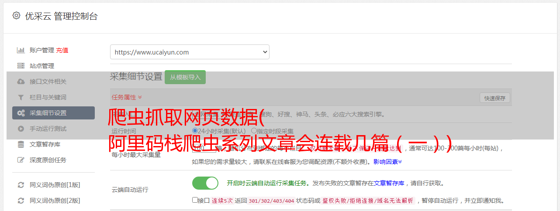
Task: Collapse the 任务属性 section
Action: click(127, 97)
